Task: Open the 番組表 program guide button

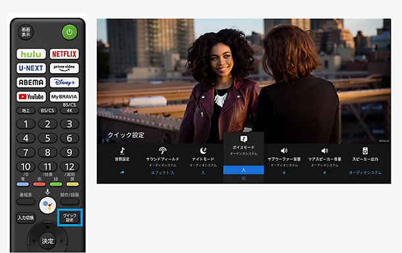Action: 26,202
